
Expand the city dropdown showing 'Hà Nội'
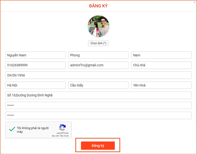pos(35,85)
